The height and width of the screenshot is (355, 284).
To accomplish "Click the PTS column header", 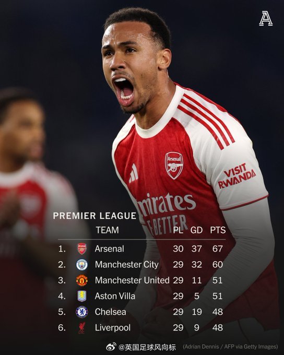I will click(x=218, y=230).
